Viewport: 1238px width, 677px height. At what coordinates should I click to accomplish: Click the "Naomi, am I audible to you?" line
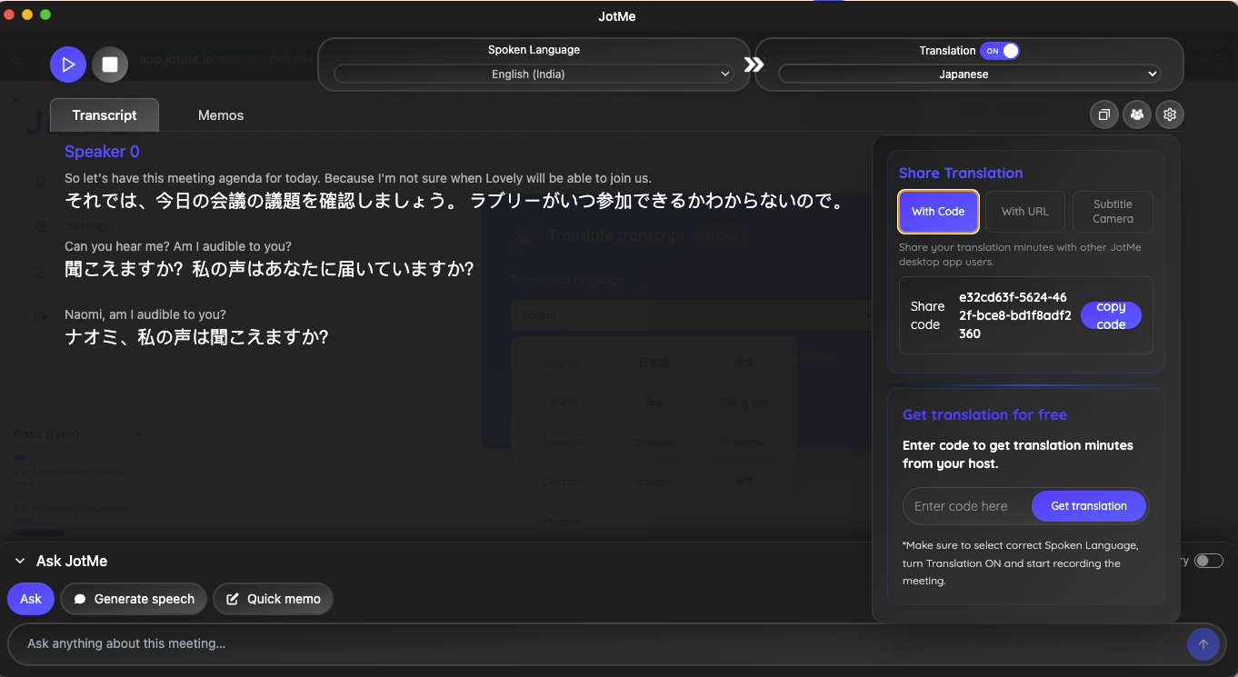tap(145, 314)
